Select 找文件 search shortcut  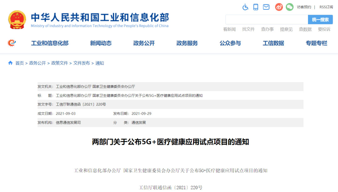point(248,29)
